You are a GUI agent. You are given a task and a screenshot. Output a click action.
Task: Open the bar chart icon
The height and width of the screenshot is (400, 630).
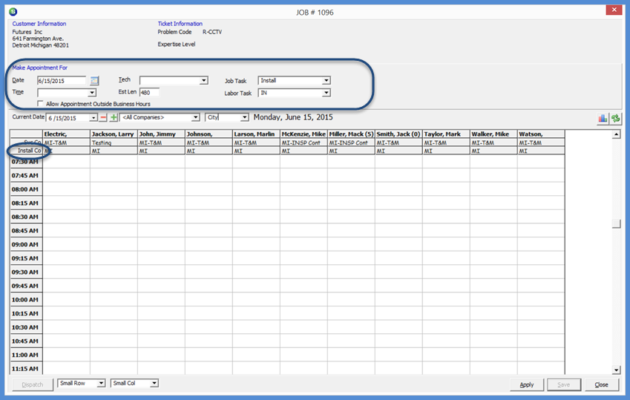point(603,118)
